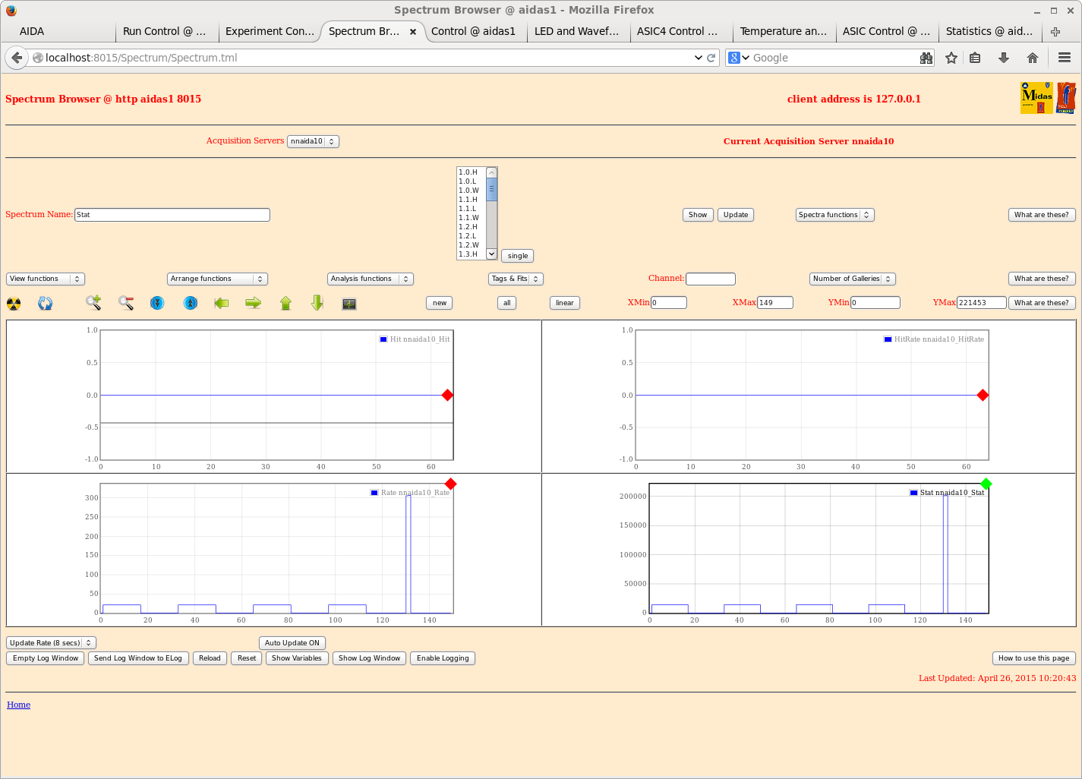Click the Auto Update ON button

click(x=292, y=643)
